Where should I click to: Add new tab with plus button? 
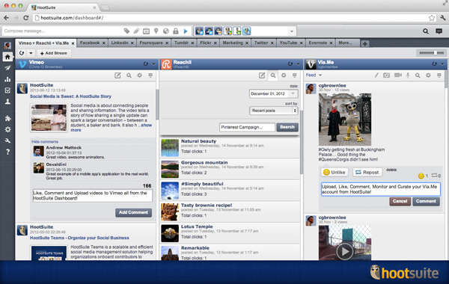364,43
